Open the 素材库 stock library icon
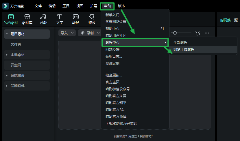Screen dimensions: 240x141 (27, 19)
